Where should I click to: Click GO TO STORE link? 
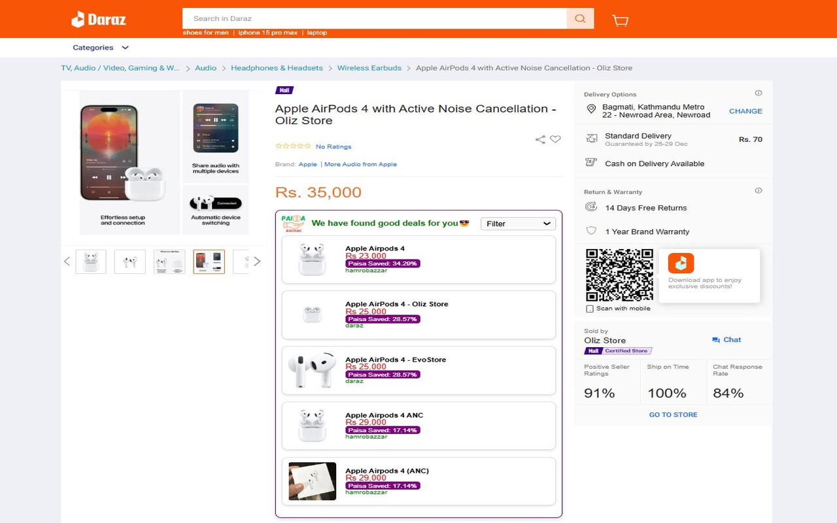(673, 414)
